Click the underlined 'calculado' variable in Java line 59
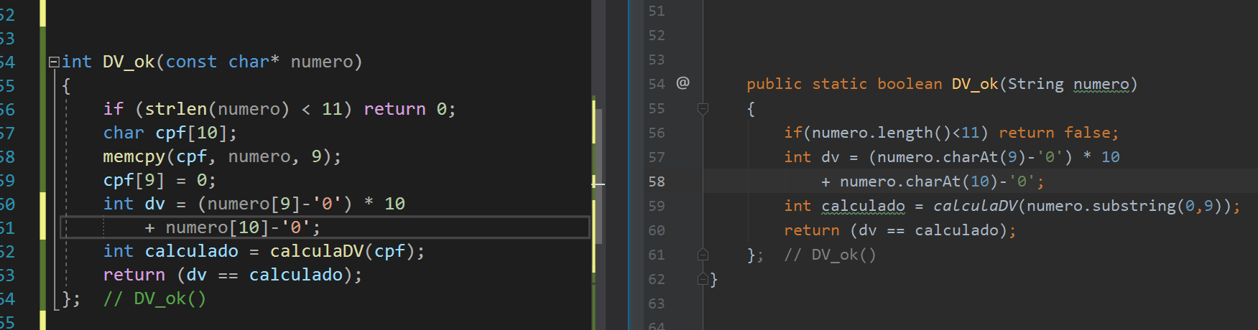1258x330 pixels. pyautogui.click(x=863, y=206)
